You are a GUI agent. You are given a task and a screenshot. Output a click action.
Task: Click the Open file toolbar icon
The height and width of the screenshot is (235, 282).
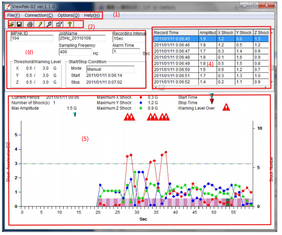tap(11, 25)
